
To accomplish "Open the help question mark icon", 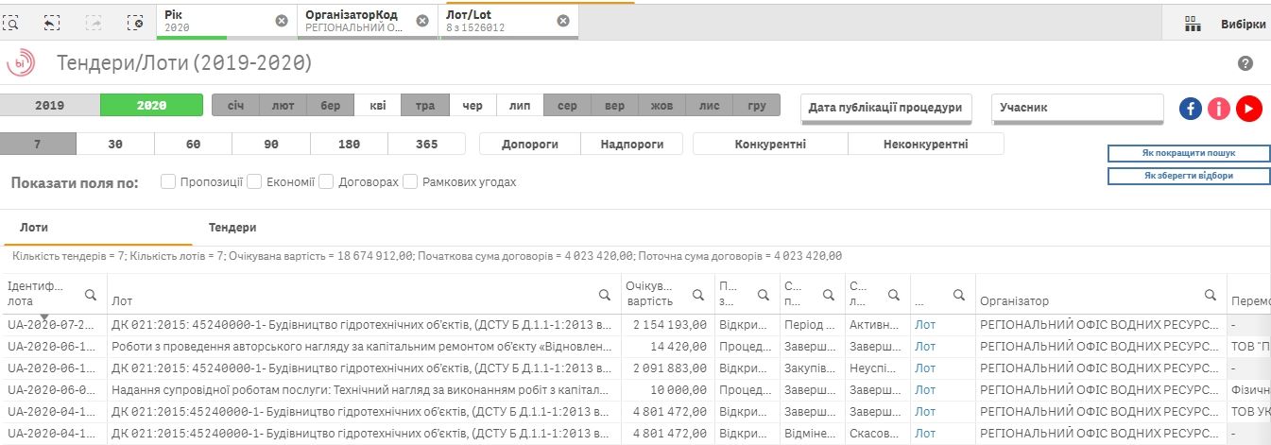I will (1245, 63).
